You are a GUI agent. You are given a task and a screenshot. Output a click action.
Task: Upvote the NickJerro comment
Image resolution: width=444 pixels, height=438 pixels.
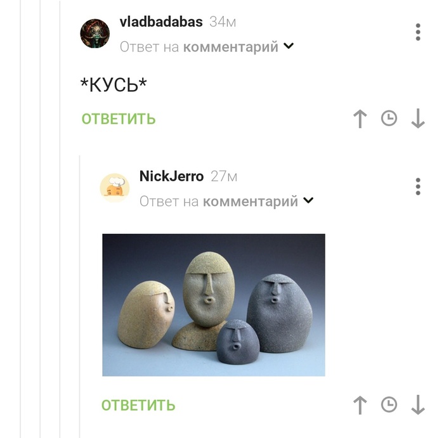(360, 405)
